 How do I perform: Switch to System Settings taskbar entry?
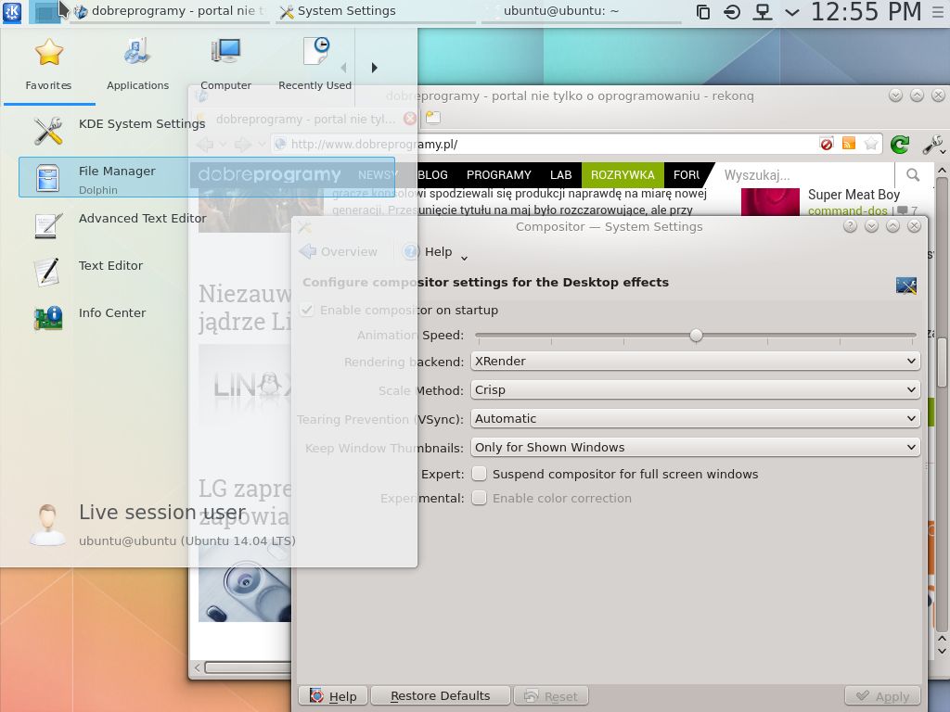coord(376,11)
